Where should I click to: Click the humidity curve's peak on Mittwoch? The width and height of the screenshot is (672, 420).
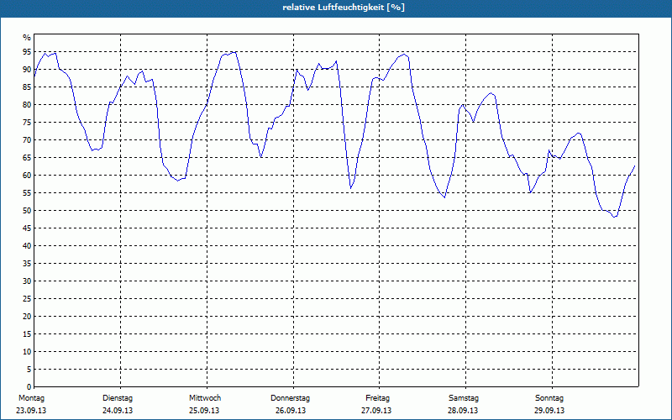234,52
